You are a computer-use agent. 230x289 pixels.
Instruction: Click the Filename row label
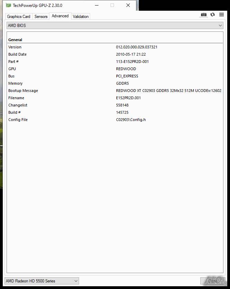tap(16, 98)
